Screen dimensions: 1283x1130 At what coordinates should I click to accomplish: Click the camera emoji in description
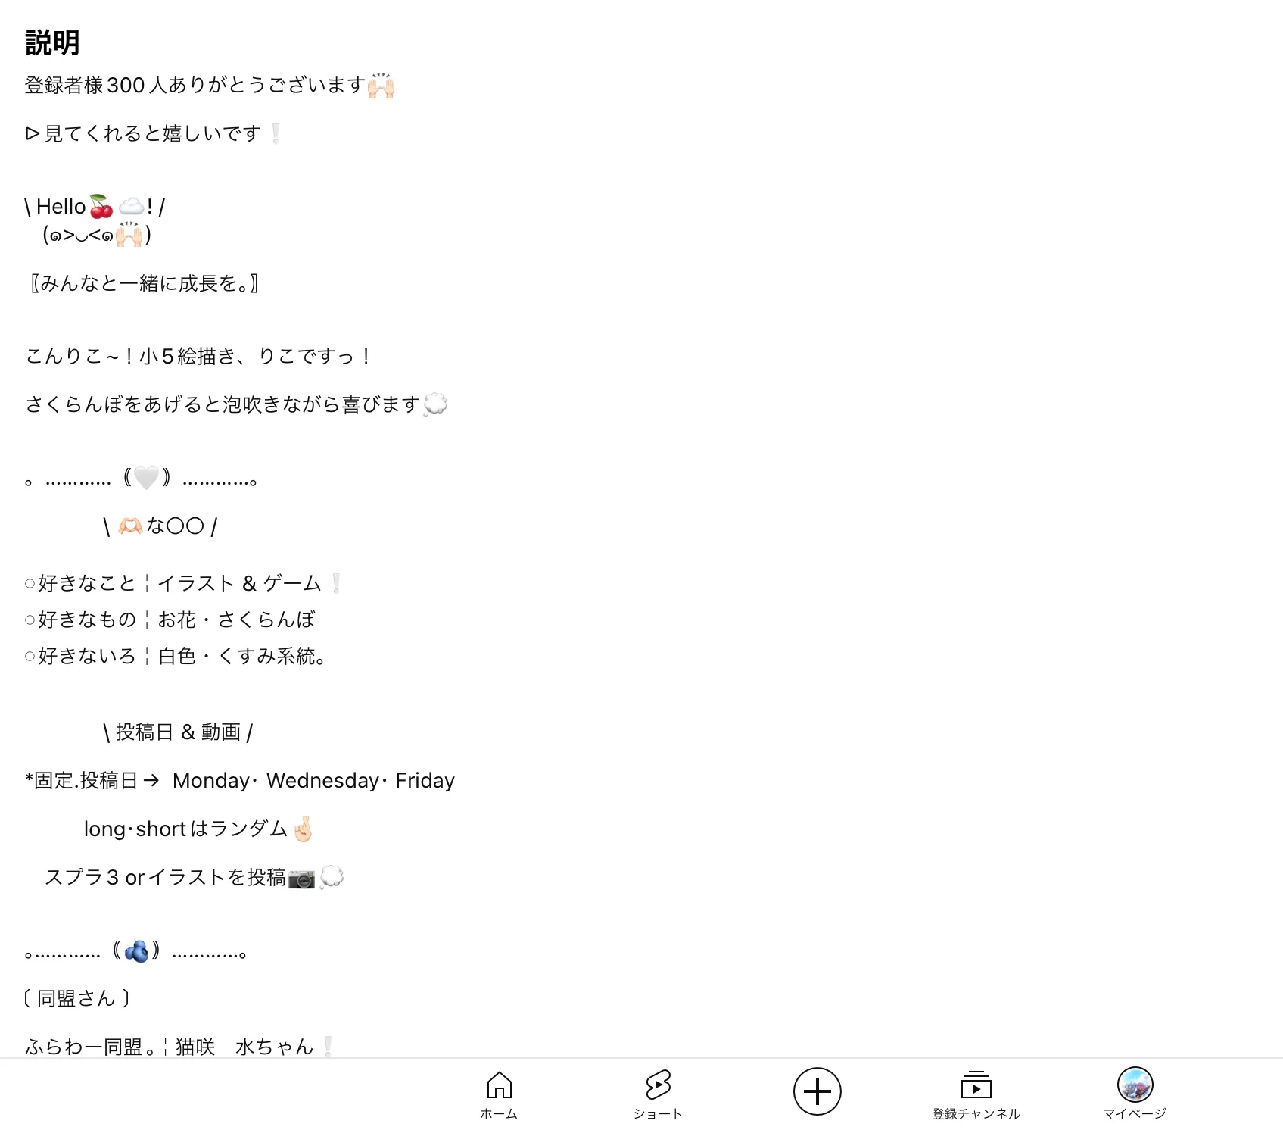pos(301,879)
